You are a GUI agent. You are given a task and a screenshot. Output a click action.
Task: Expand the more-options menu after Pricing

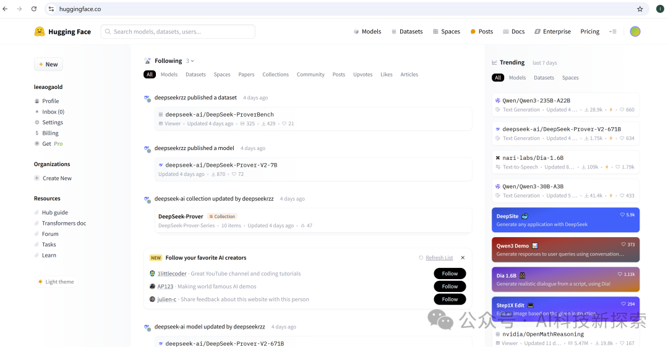pos(612,31)
